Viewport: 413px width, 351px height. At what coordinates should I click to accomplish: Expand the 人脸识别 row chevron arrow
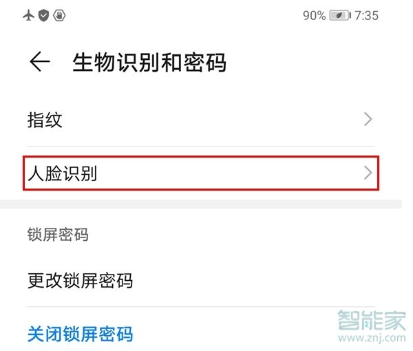[368, 173]
